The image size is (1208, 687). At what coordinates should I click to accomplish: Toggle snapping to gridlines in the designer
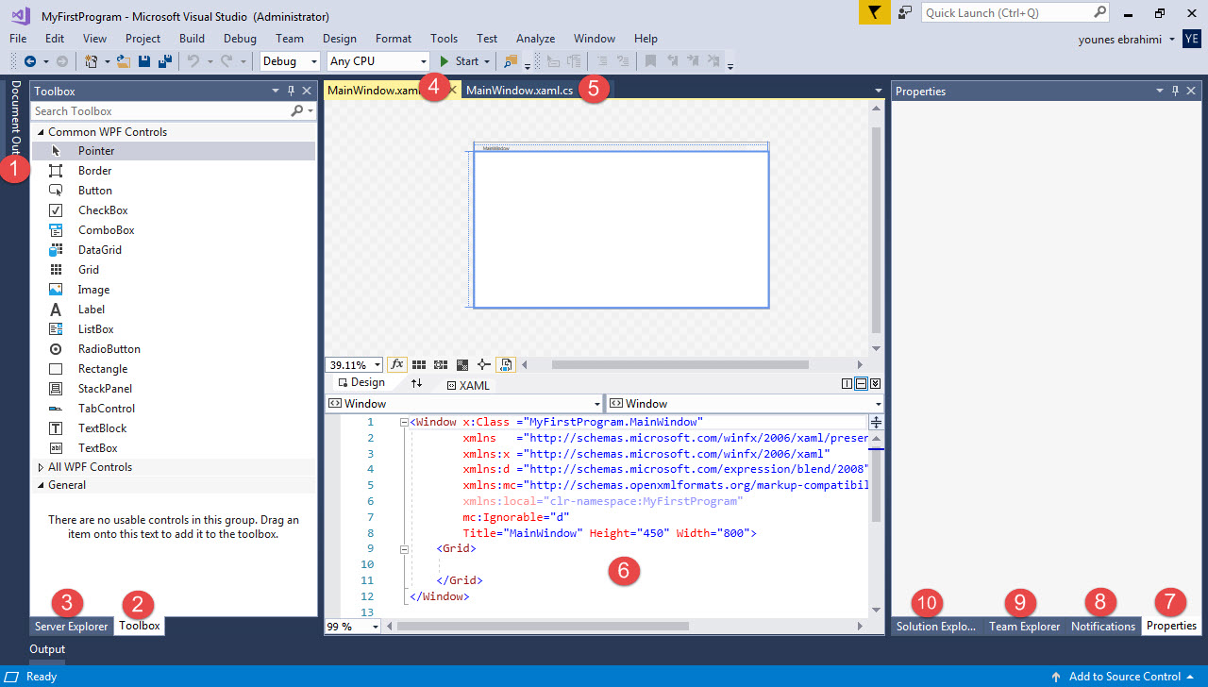click(x=440, y=364)
